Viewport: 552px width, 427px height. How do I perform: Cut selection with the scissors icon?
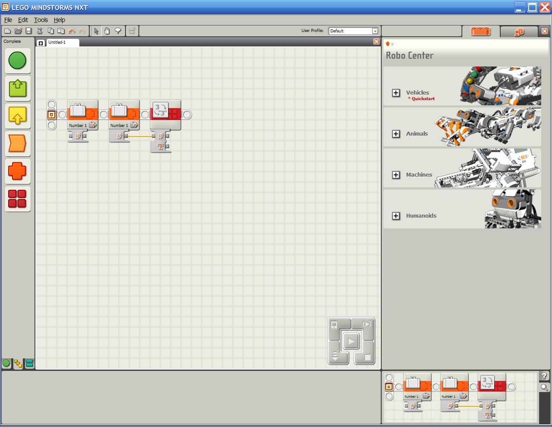pos(40,31)
